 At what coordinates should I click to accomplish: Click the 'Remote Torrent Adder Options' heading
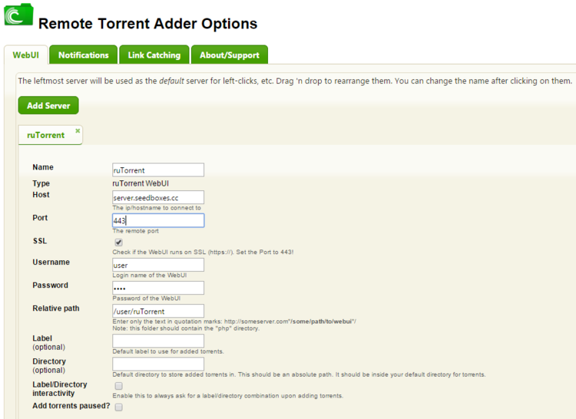[x=147, y=24]
